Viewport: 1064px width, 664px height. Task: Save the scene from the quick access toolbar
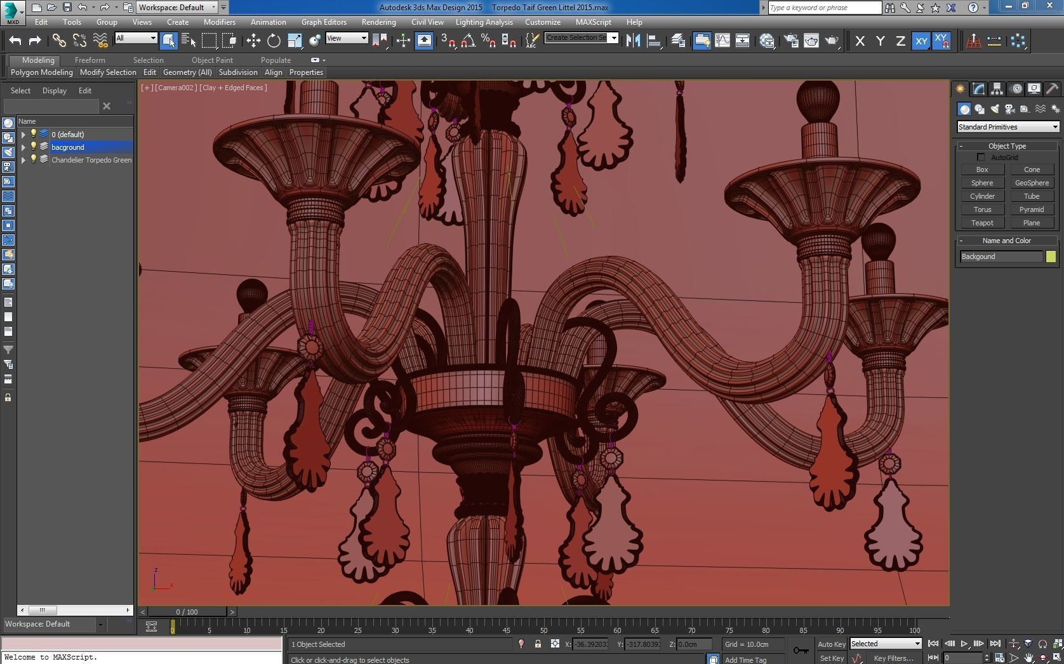[x=67, y=8]
